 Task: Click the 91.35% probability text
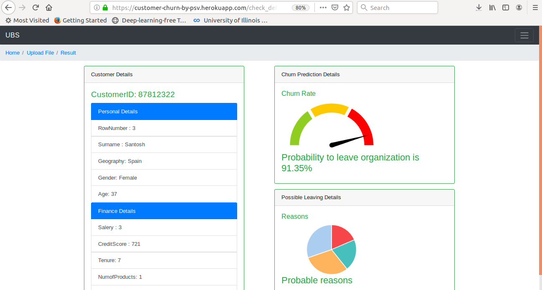coord(297,168)
